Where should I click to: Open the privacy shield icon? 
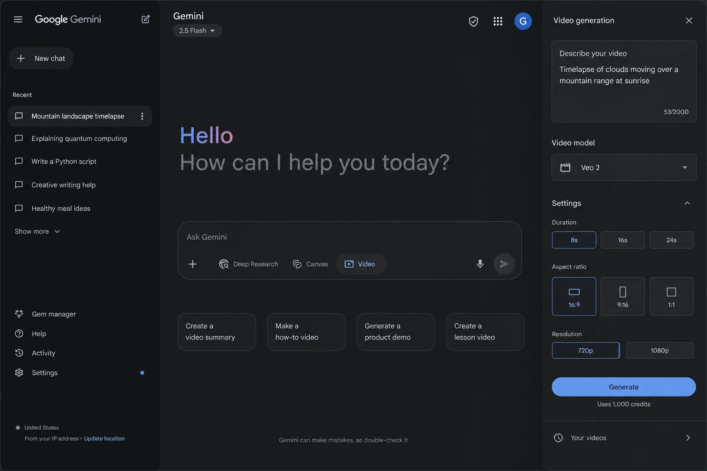pyautogui.click(x=473, y=21)
